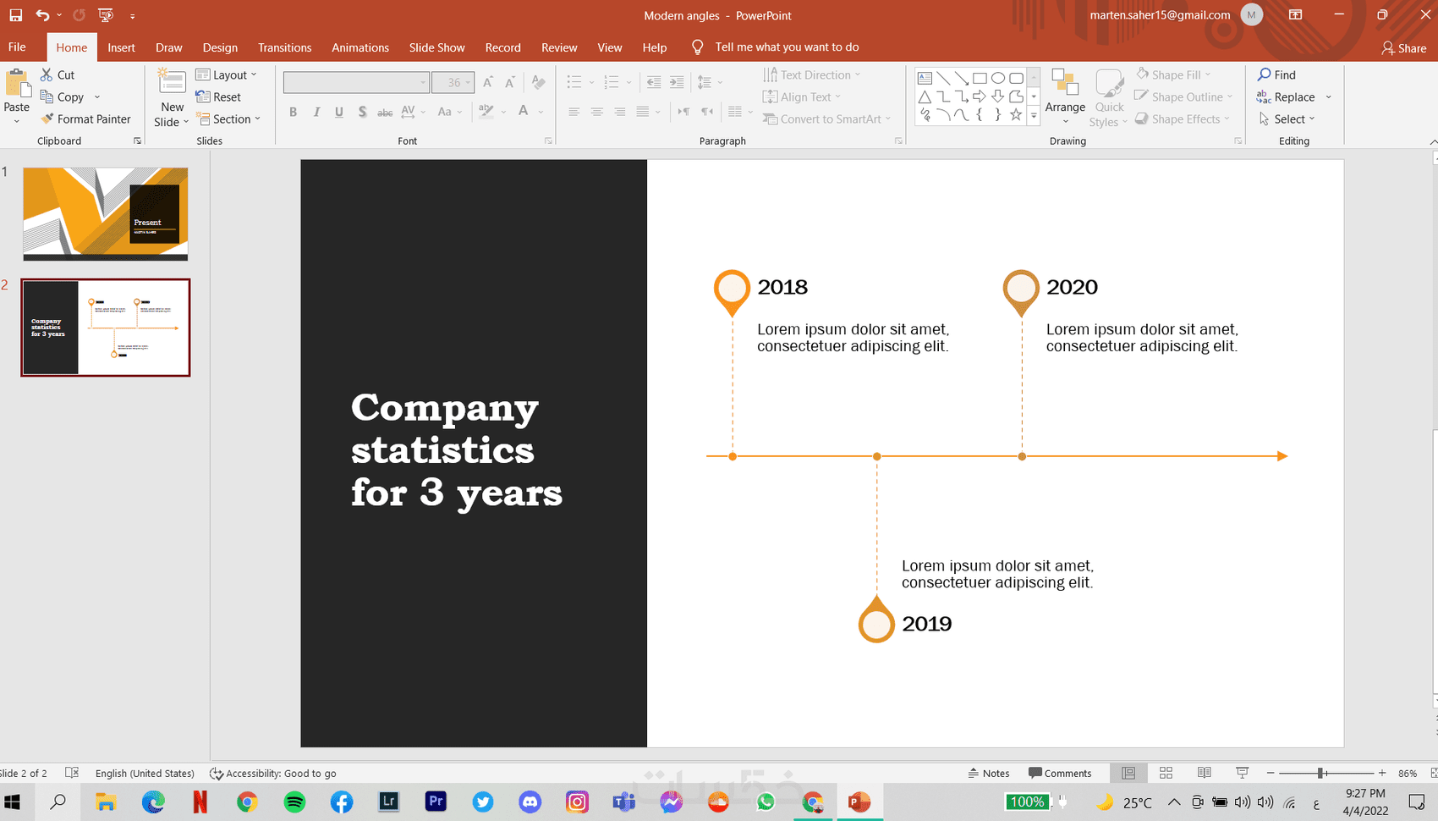Viewport: 1438px width, 821px height.
Task: Center-align the paragraph text
Action: [597, 111]
